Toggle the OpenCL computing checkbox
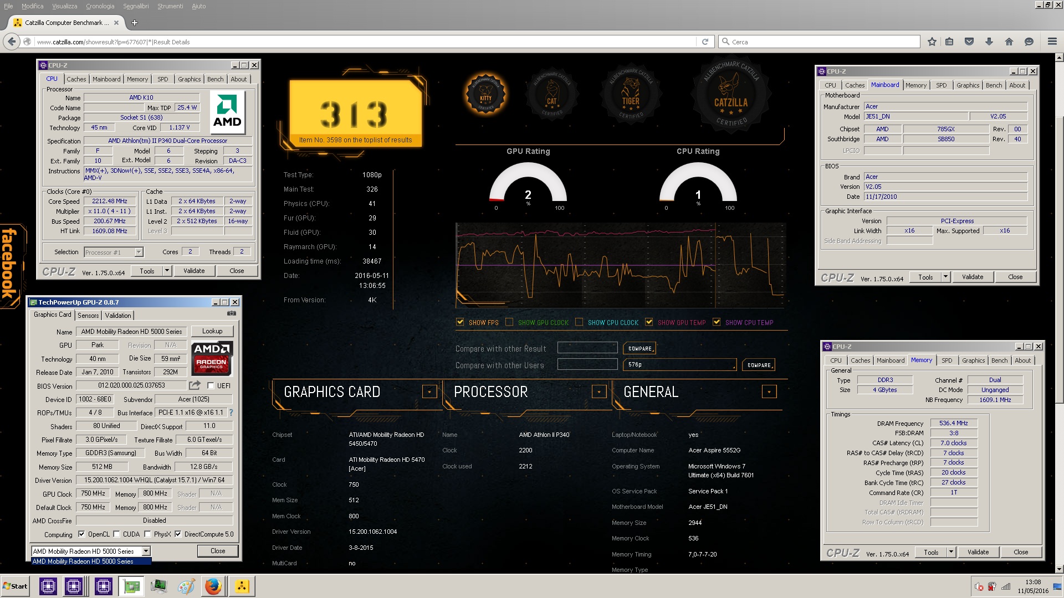 (x=81, y=534)
